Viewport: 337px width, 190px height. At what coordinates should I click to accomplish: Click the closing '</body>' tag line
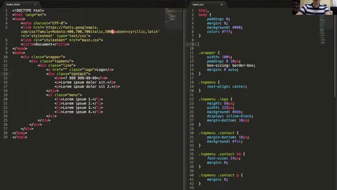click(20, 133)
